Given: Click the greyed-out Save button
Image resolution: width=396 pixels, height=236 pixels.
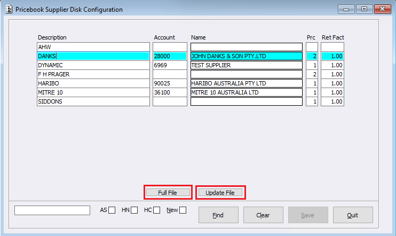Looking at the screenshot, I should [308, 215].
